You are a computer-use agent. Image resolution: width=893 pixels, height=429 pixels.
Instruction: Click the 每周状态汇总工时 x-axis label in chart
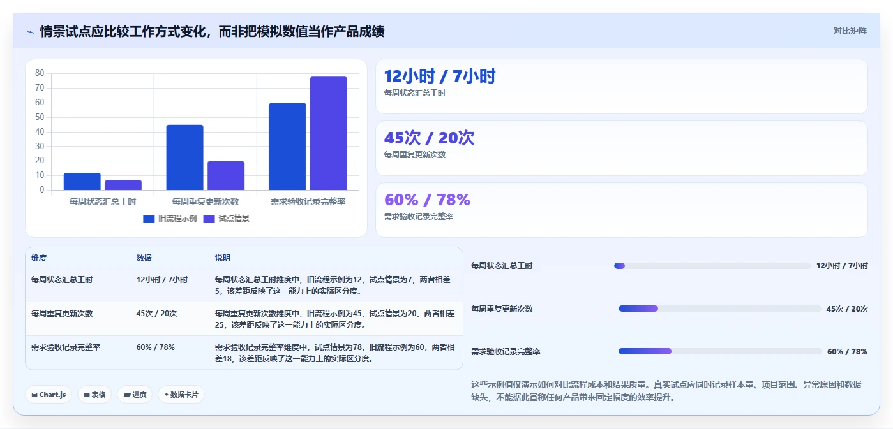point(103,201)
